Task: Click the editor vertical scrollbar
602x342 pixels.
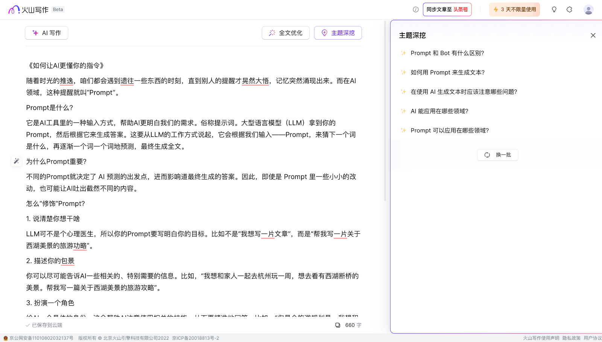Action: [385, 113]
